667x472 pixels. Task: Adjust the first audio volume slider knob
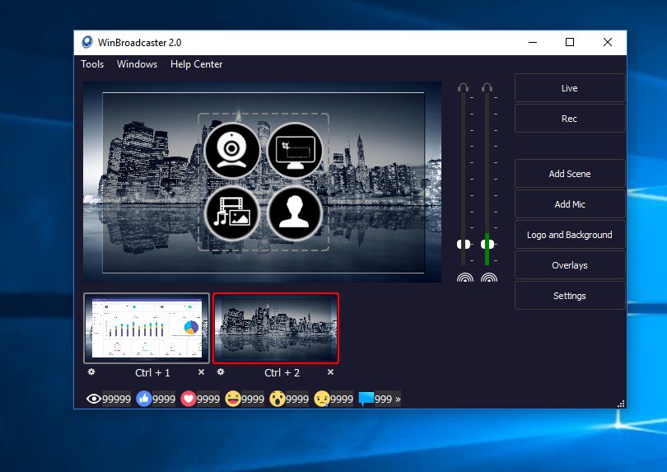click(464, 245)
